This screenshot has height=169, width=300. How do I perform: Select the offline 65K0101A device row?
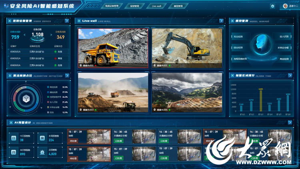pyautogui.click(x=38, y=58)
